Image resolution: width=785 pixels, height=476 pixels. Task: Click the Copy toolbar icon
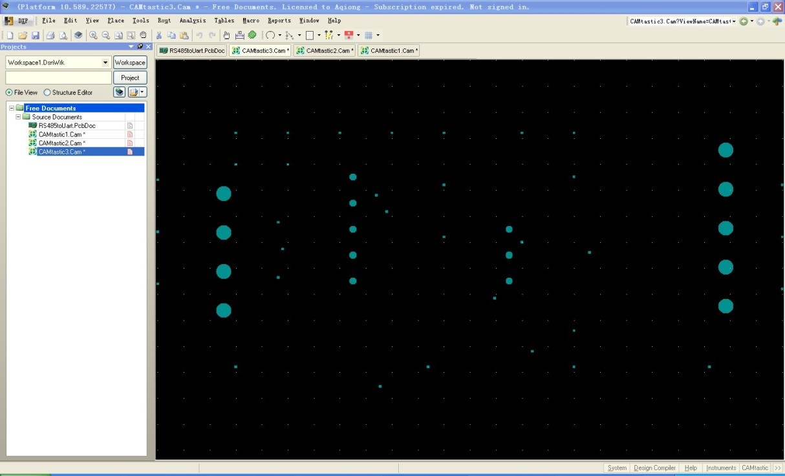[x=171, y=35]
